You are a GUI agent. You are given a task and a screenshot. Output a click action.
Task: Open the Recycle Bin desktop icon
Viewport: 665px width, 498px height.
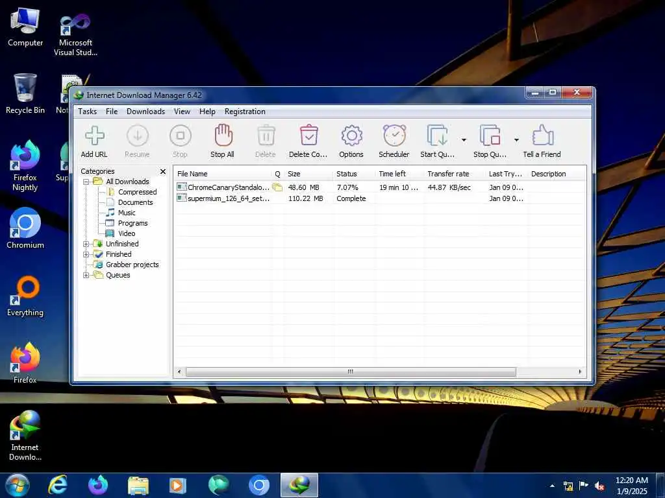pos(25,93)
